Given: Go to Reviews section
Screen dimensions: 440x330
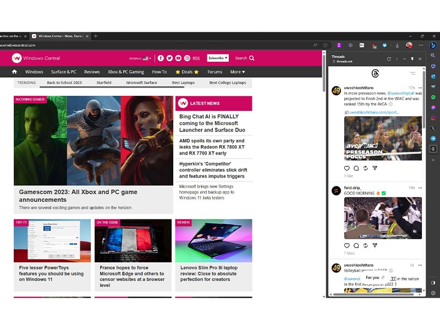Looking at the screenshot, I should tap(92, 72).
